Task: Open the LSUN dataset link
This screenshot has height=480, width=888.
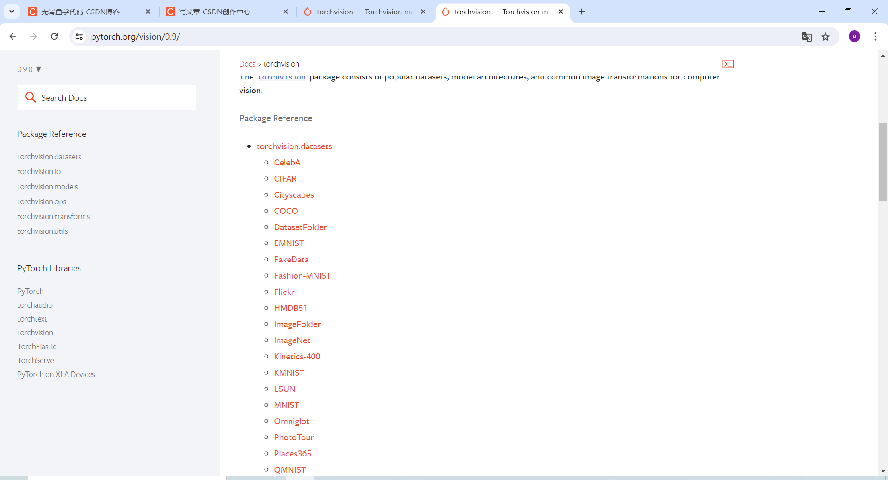Action: point(284,389)
